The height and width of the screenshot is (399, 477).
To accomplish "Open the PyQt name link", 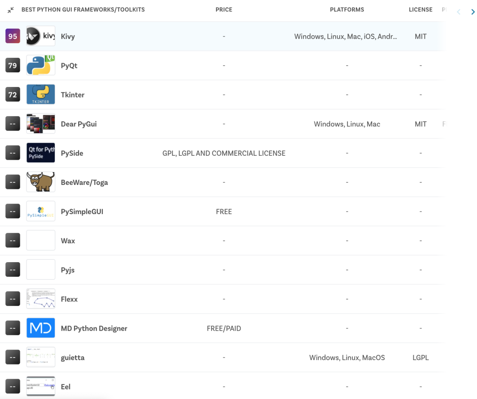I will pyautogui.click(x=69, y=66).
